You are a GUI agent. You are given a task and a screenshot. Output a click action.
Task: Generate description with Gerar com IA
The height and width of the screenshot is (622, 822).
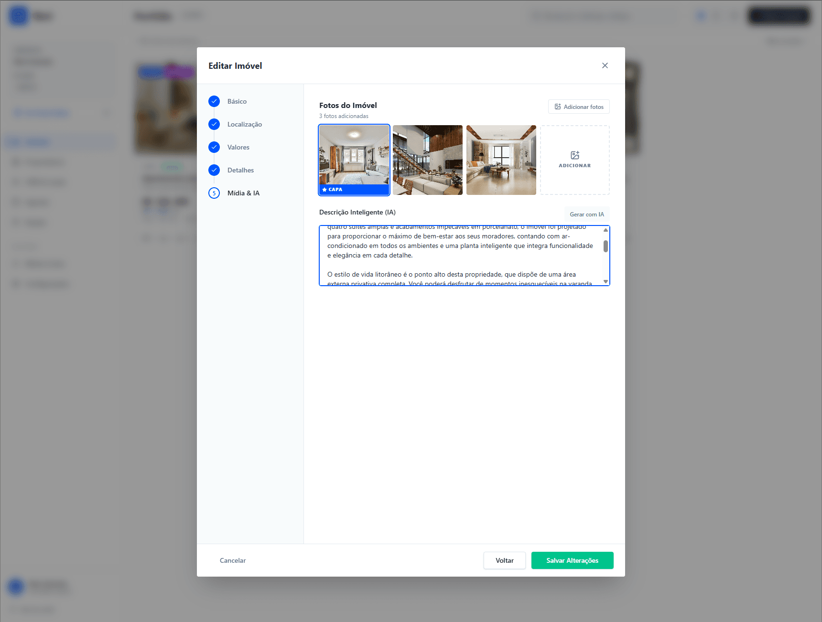coord(586,214)
